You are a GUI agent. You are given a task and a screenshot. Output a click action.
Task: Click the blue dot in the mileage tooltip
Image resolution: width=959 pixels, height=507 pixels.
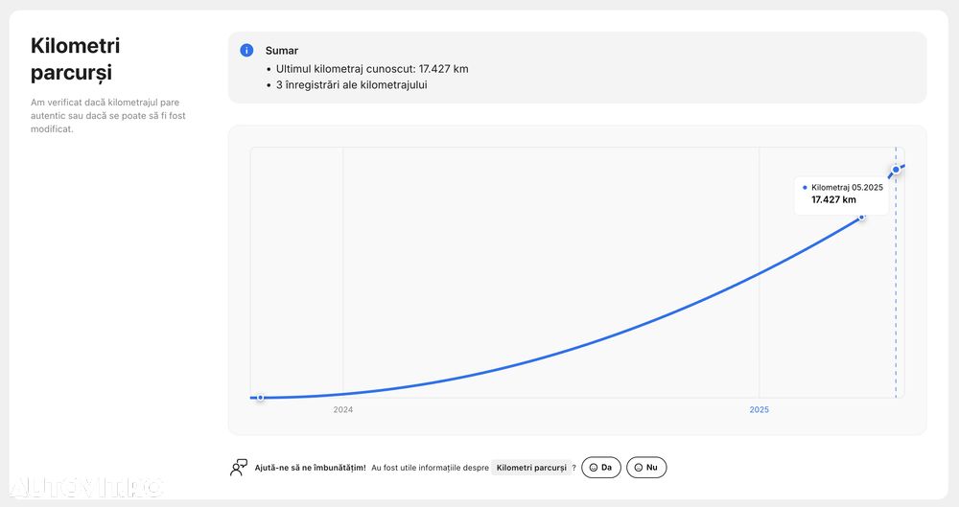pyautogui.click(x=805, y=188)
